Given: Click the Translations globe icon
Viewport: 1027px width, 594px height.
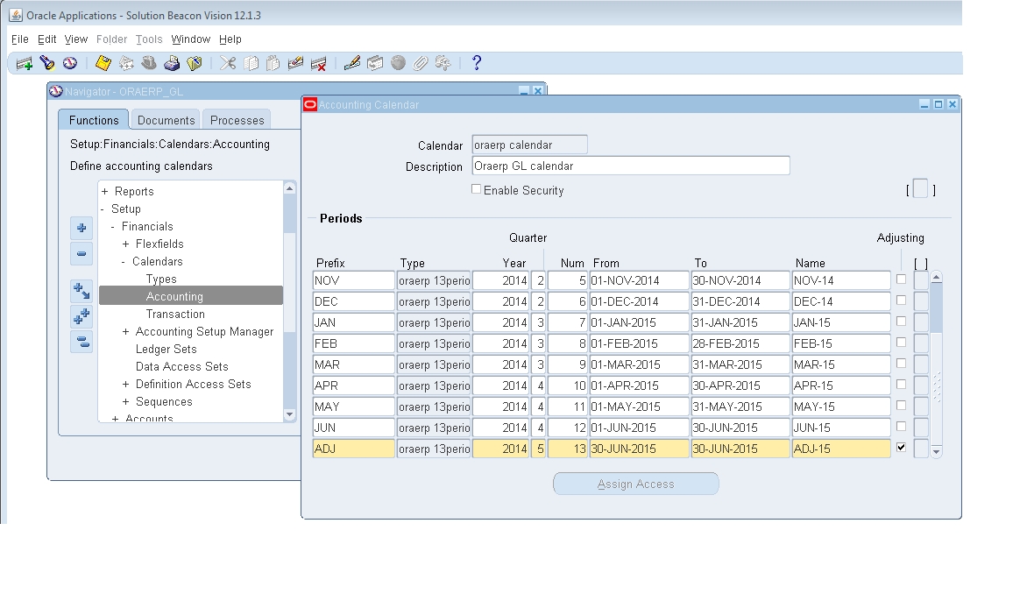Looking at the screenshot, I should [x=398, y=63].
